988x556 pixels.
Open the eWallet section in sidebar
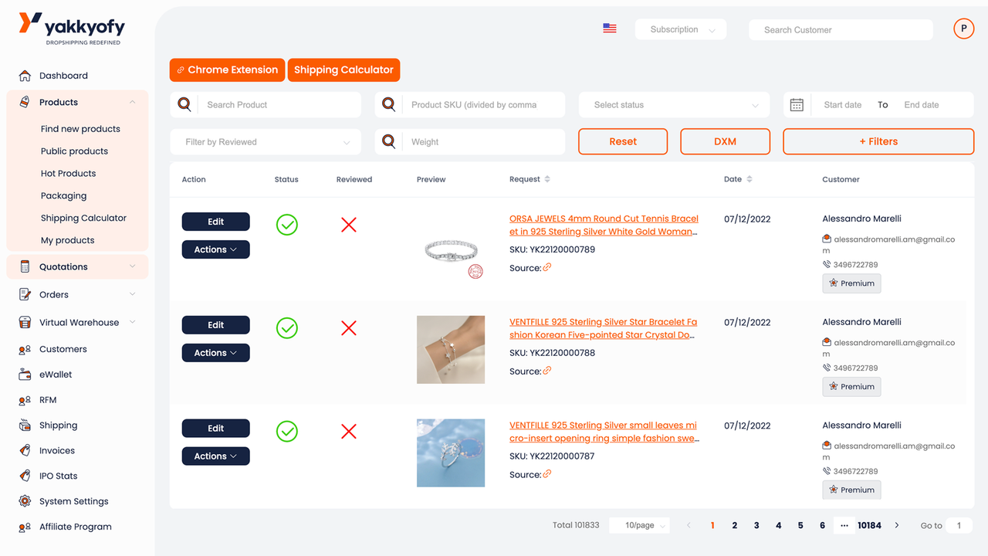54,374
